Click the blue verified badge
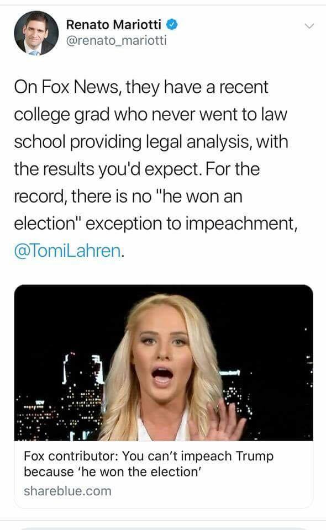 tap(172, 24)
